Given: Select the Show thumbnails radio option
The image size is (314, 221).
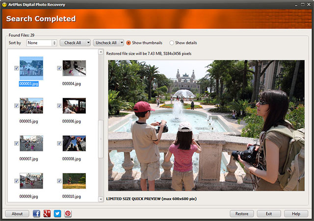Looking at the screenshot, I should [x=129, y=43].
